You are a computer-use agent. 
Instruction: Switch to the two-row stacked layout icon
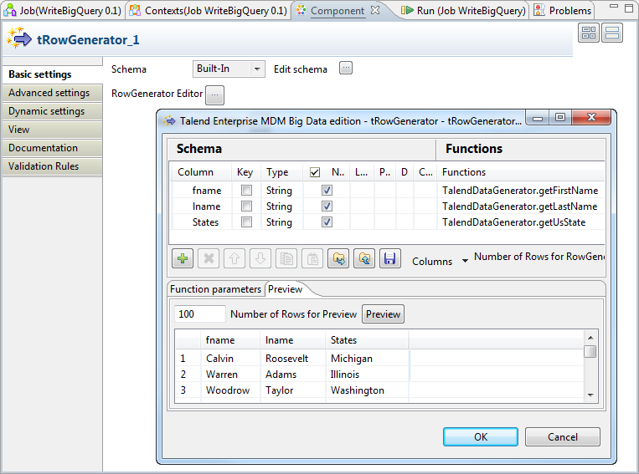612,33
